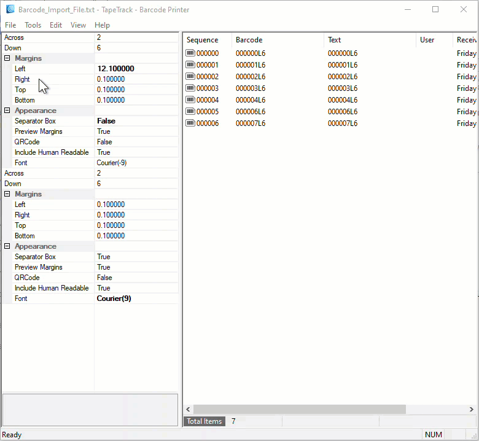Image resolution: width=479 pixels, height=441 pixels.
Task: Open the Tools menu
Action: click(33, 25)
